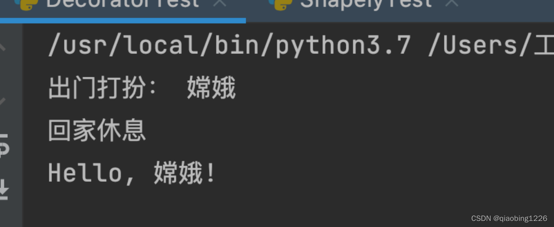554x227 pixels.
Task: Click the blue active tab underline
Action: pyautogui.click(x=123, y=20)
